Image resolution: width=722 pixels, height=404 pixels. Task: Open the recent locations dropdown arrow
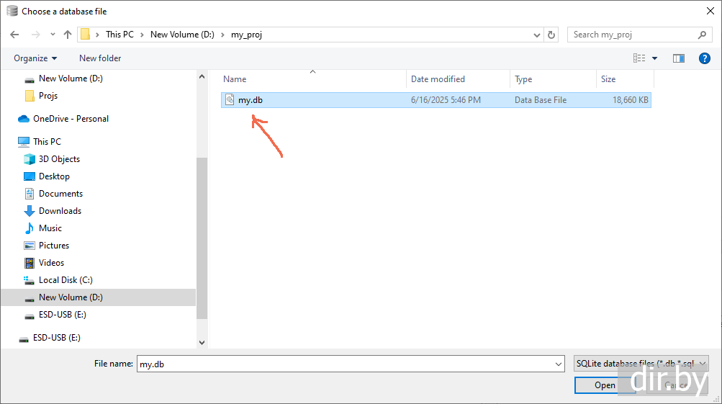(53, 35)
